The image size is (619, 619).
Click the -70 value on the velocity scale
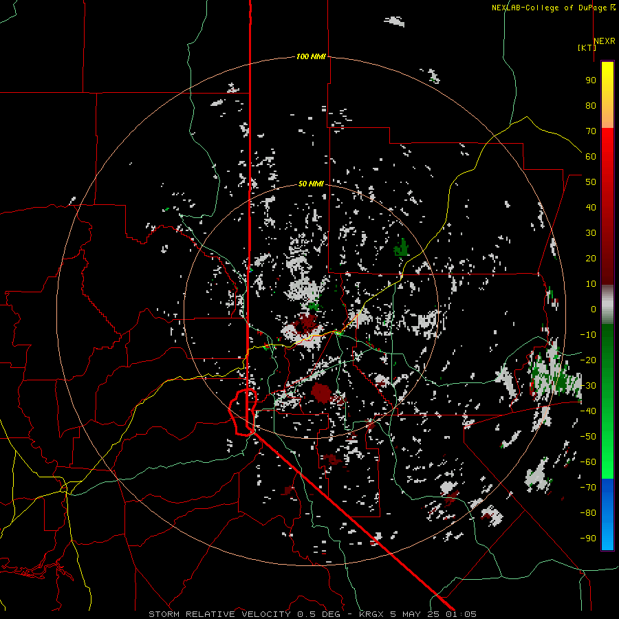(x=588, y=488)
